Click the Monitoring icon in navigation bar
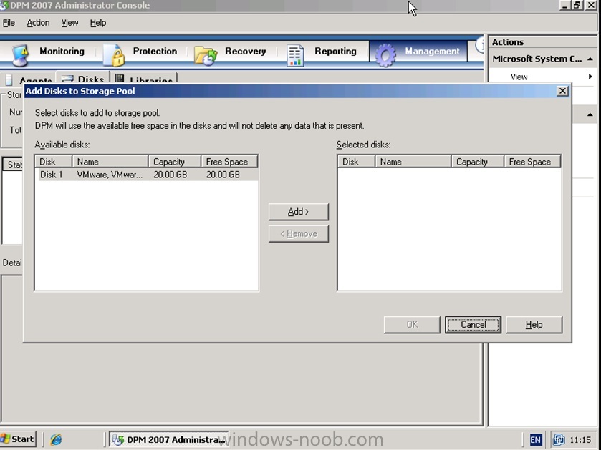601x450 pixels. [20, 54]
